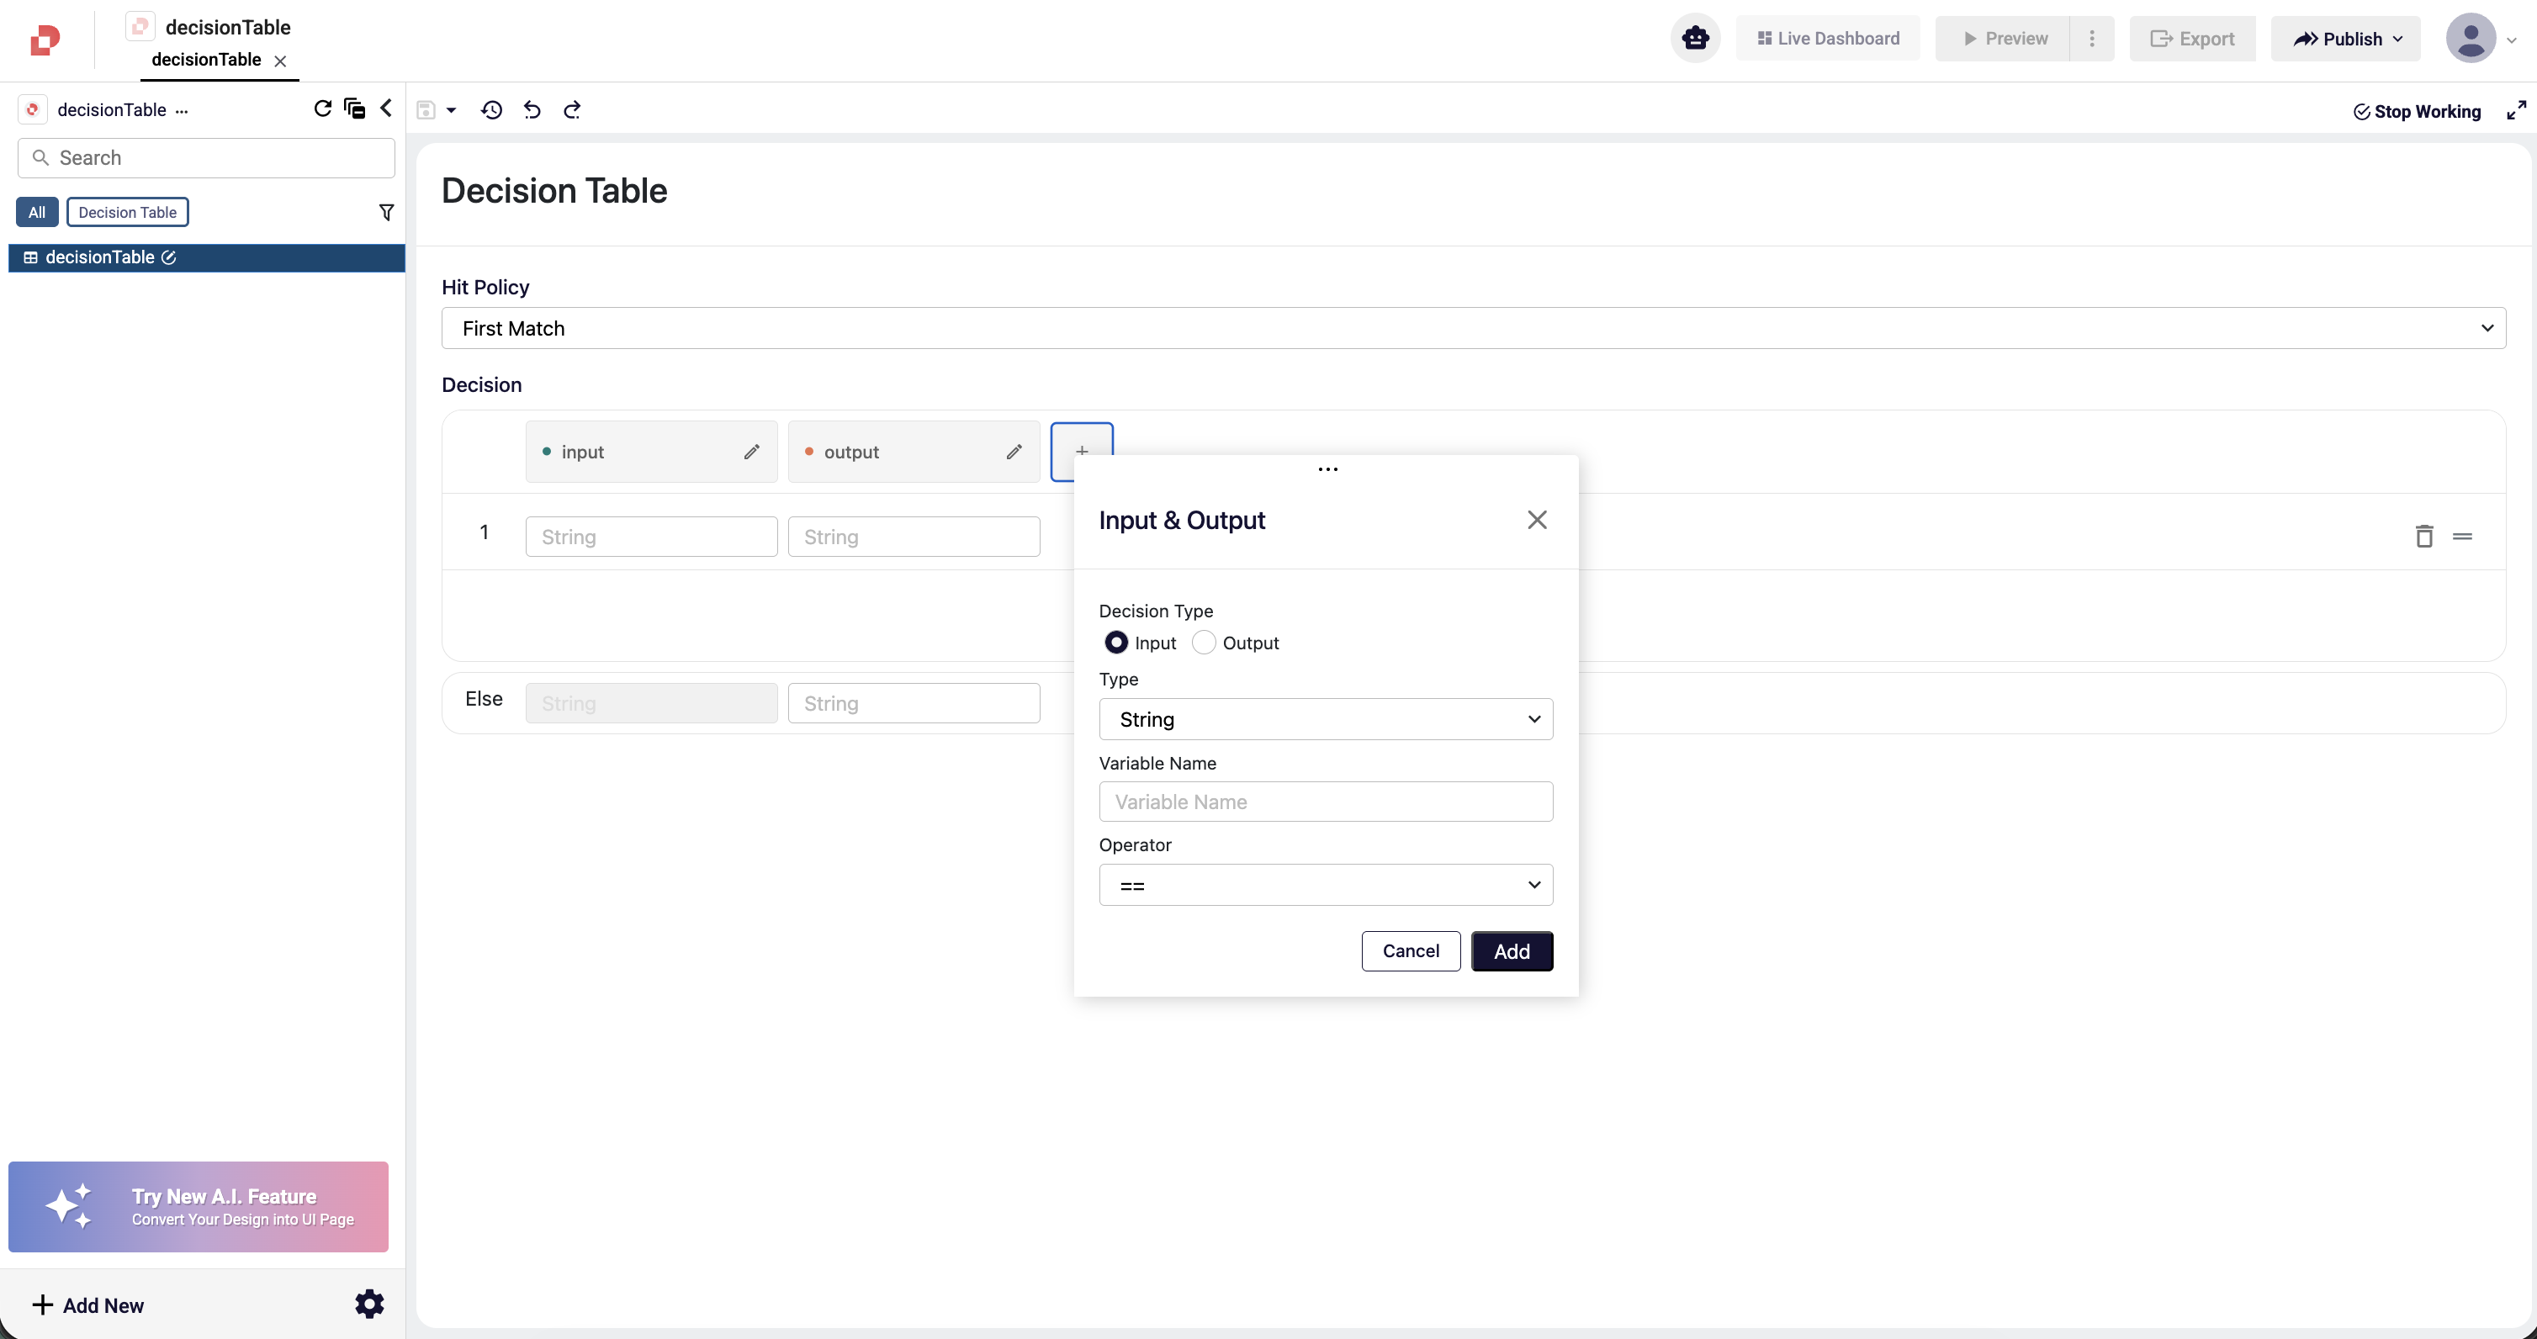Click the redo arrow in toolbar
2537x1339 pixels.
tap(572, 110)
